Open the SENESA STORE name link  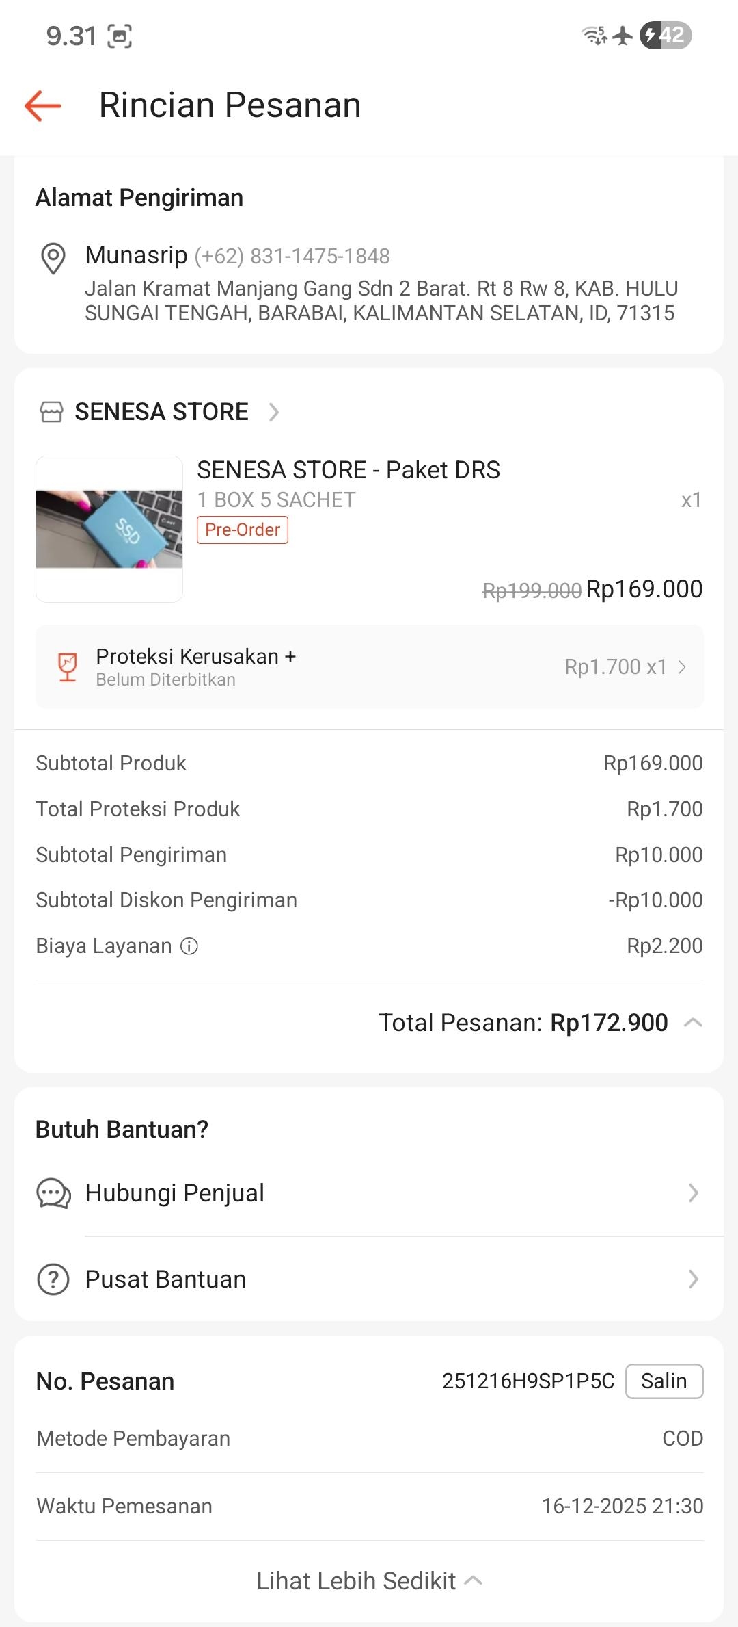point(161,412)
